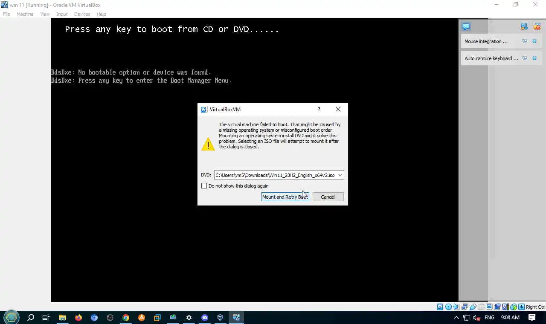Open help for Mouse integration notification
The height and width of the screenshot is (324, 546).
point(525,41)
